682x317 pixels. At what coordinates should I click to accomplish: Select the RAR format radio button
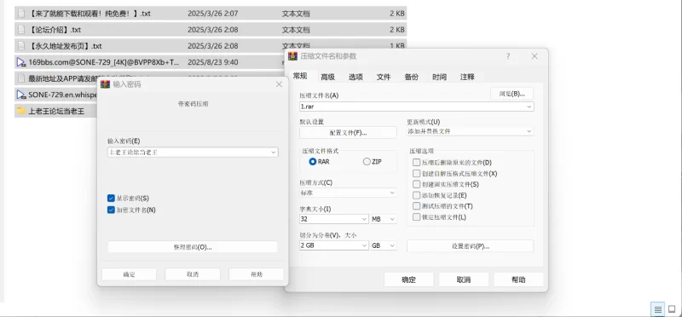click(x=312, y=162)
